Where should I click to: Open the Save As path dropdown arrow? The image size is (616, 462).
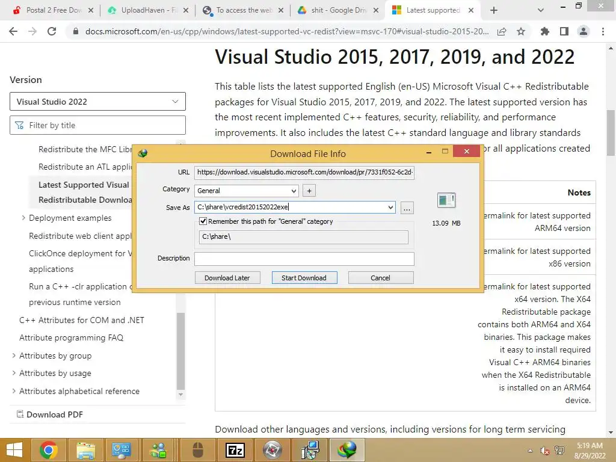coord(390,207)
